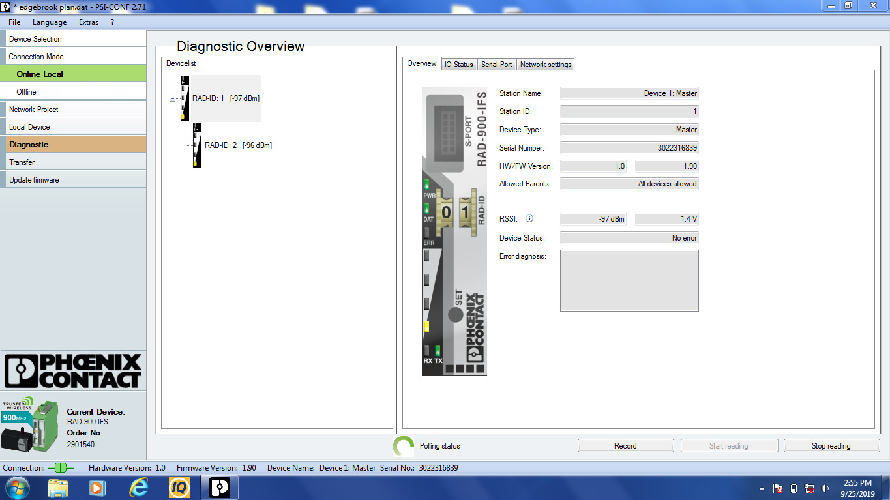Select the RAD-ID 2 device icon in Devicelist
Viewport: 890px width, 500px height.
click(197, 145)
